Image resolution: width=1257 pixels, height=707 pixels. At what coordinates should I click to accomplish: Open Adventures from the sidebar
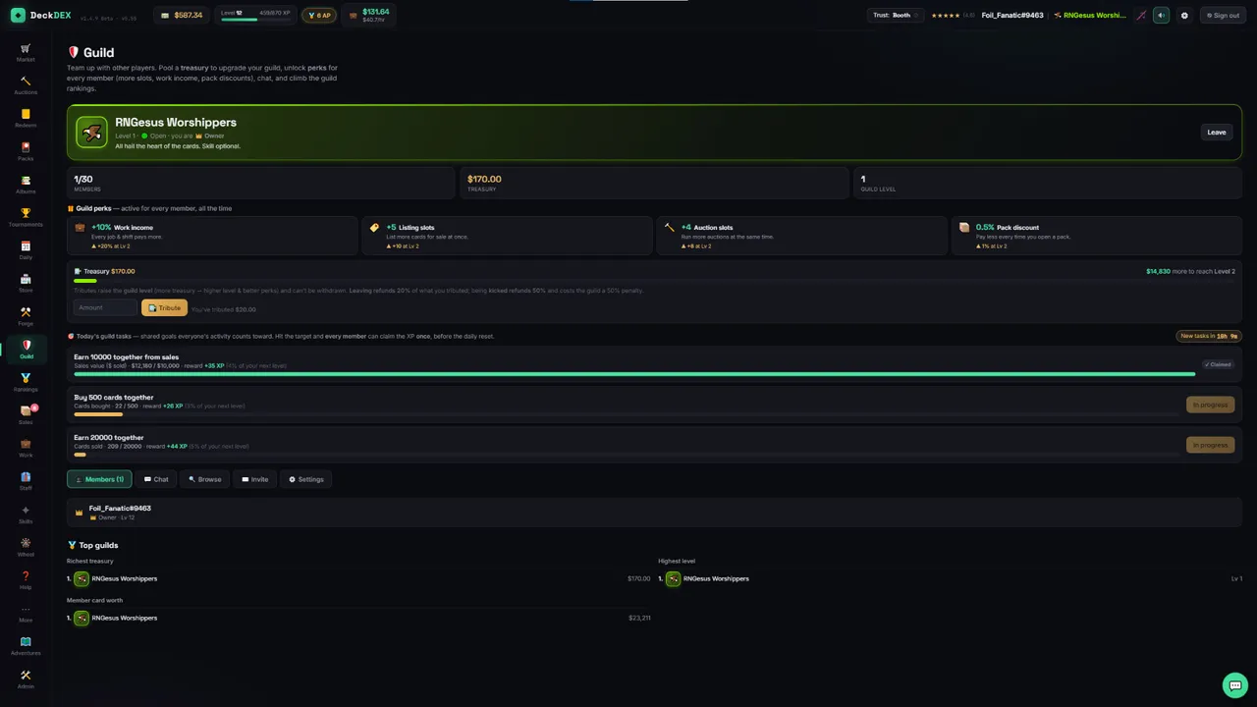coord(26,646)
